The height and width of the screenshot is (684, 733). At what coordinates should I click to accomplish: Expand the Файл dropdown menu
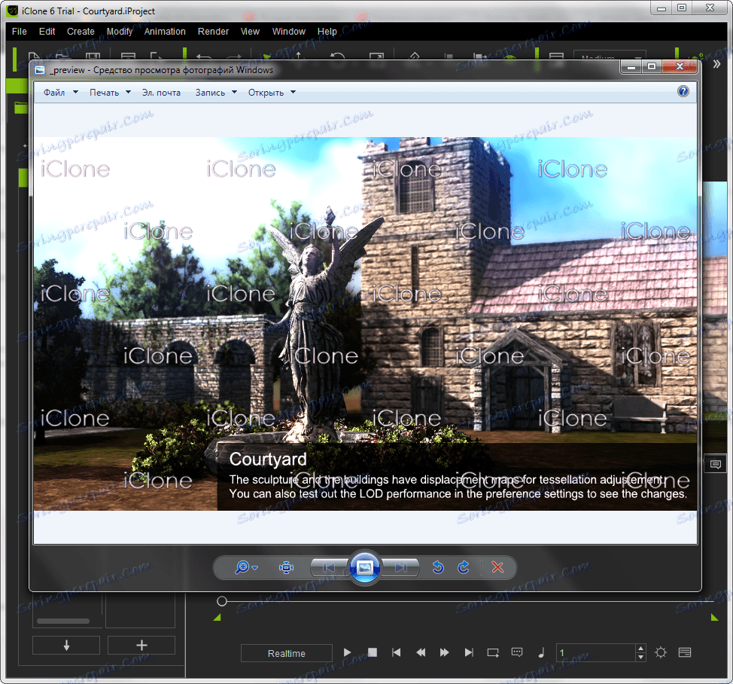pyautogui.click(x=60, y=93)
